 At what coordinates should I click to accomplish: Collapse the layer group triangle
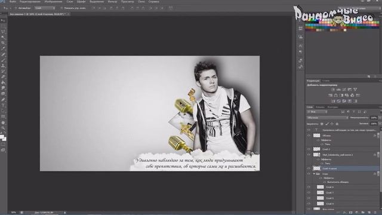tap(315, 174)
